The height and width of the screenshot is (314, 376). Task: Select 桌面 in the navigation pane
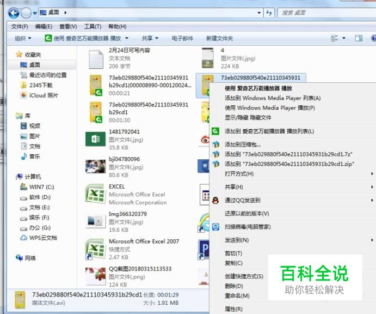tap(30, 65)
